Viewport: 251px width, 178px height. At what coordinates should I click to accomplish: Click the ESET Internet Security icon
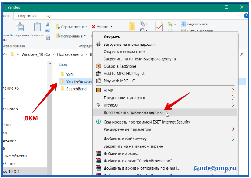[99, 122]
